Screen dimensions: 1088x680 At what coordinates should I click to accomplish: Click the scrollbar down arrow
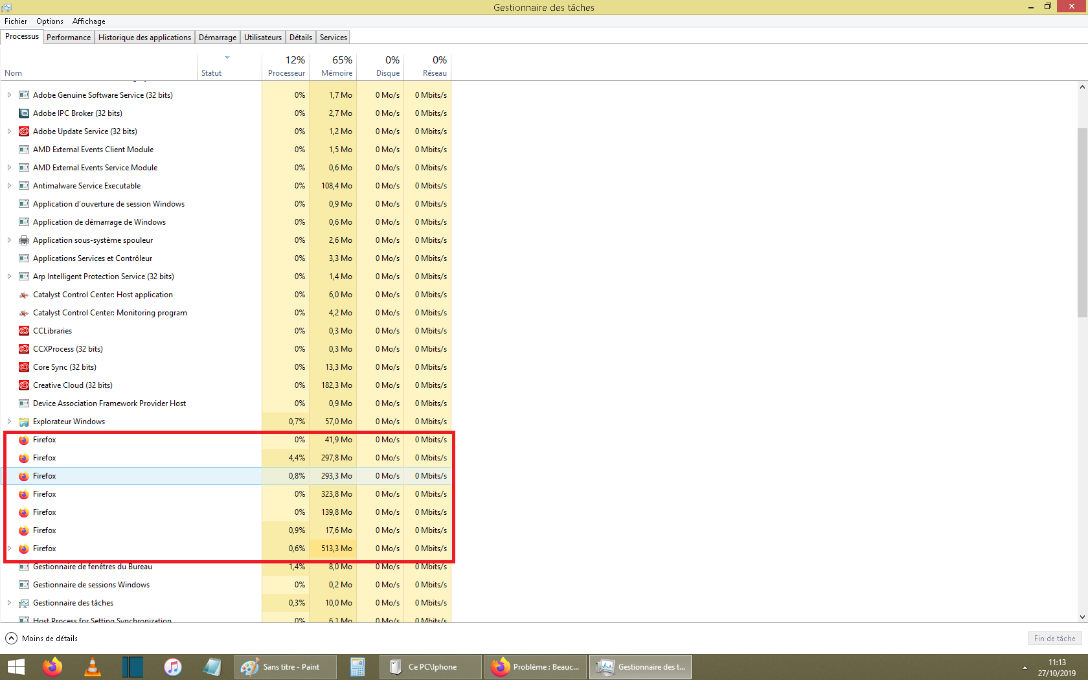[1082, 617]
